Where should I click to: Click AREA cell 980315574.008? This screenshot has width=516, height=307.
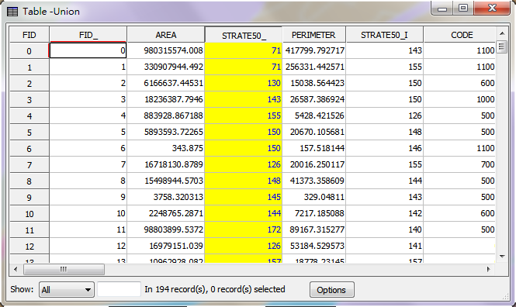[166, 50]
